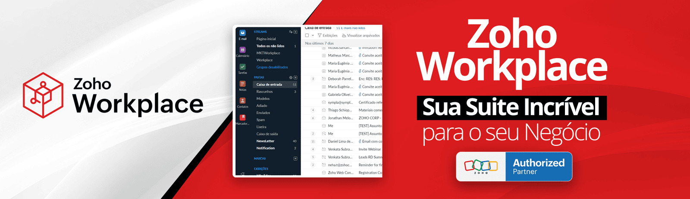This screenshot has width=690, height=199.
Task: Open Zoho Web Con... Registration email
Action: [342, 172]
